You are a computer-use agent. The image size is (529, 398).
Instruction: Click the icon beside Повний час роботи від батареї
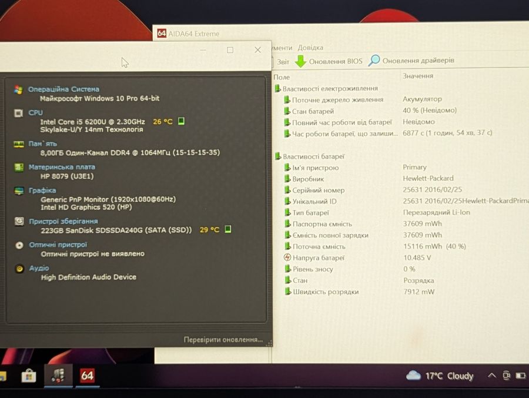pyautogui.click(x=287, y=122)
